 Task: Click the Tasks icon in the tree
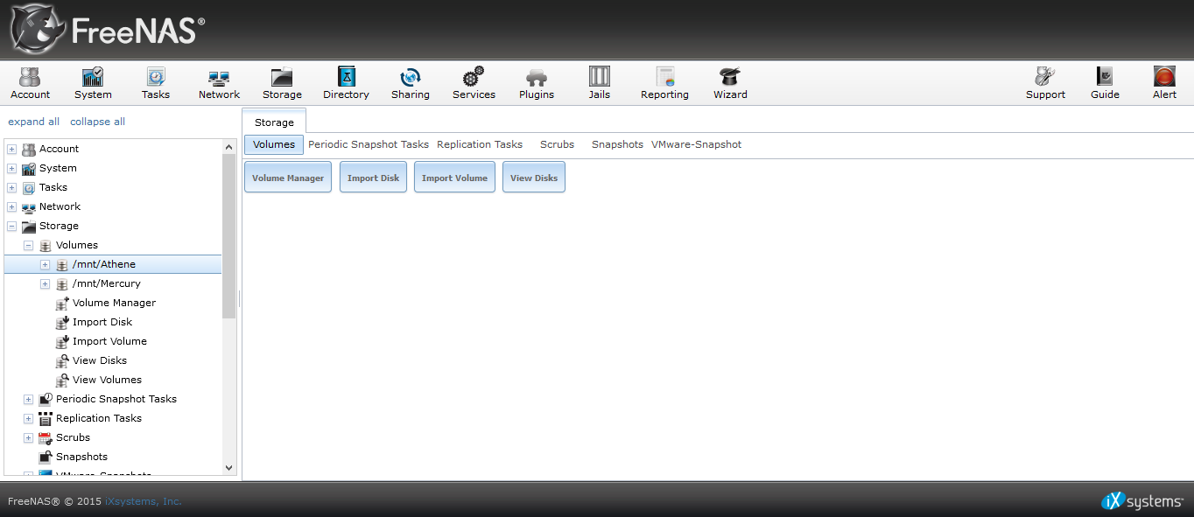29,188
